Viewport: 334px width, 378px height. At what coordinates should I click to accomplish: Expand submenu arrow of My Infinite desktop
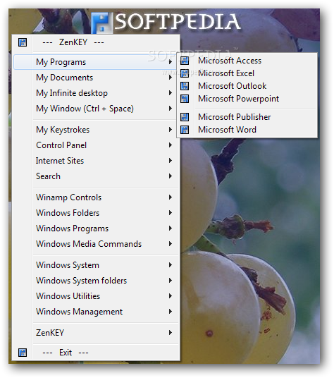tap(171, 93)
